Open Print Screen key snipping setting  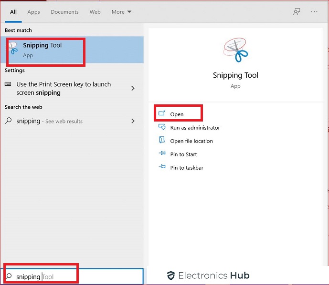[x=72, y=88]
